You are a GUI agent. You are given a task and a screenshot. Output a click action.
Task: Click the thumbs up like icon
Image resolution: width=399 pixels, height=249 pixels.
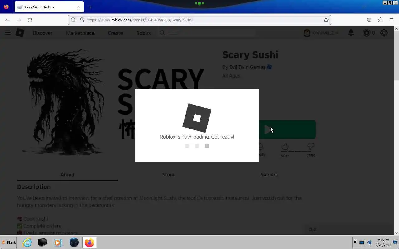pyautogui.click(x=285, y=146)
